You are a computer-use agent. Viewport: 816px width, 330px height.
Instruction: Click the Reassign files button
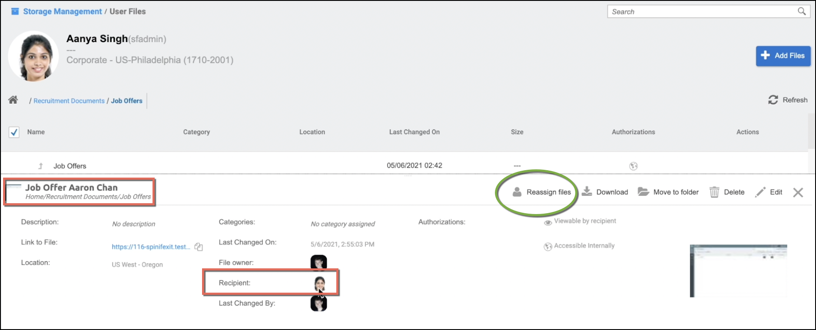point(542,192)
